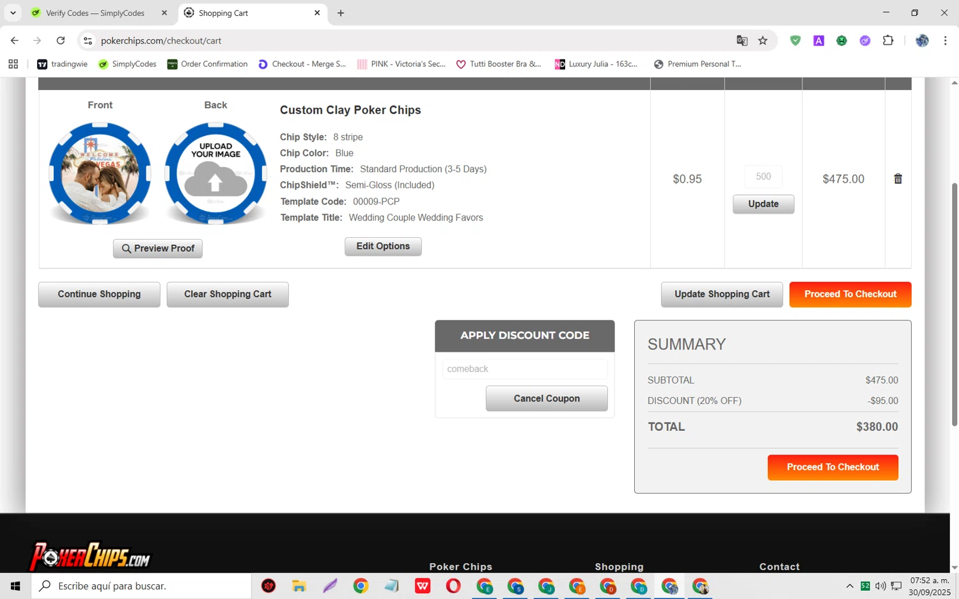Open the Premium Personal T... bookmark
Screen dimensions: 959x599
pyautogui.click(x=698, y=64)
